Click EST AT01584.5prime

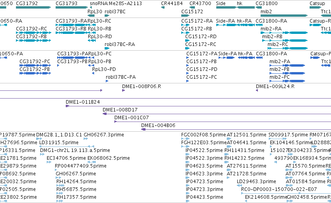pos(305,182)
